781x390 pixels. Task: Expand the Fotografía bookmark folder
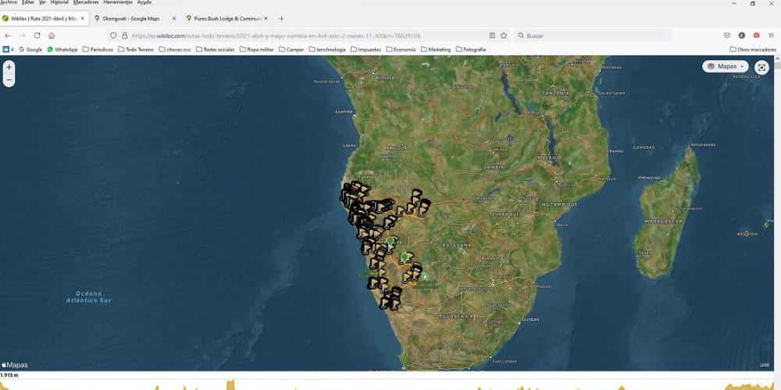coord(471,49)
